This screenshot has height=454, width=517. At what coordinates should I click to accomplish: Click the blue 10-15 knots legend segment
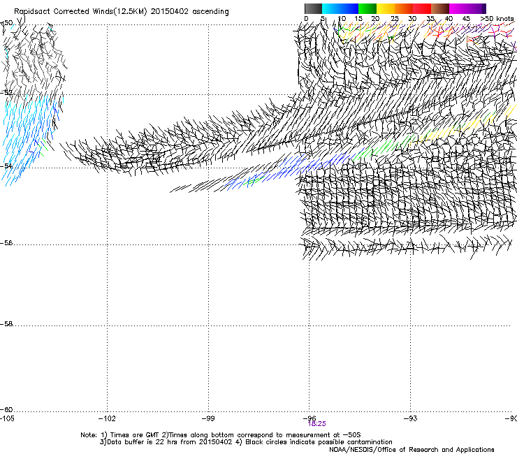pyautogui.click(x=349, y=8)
